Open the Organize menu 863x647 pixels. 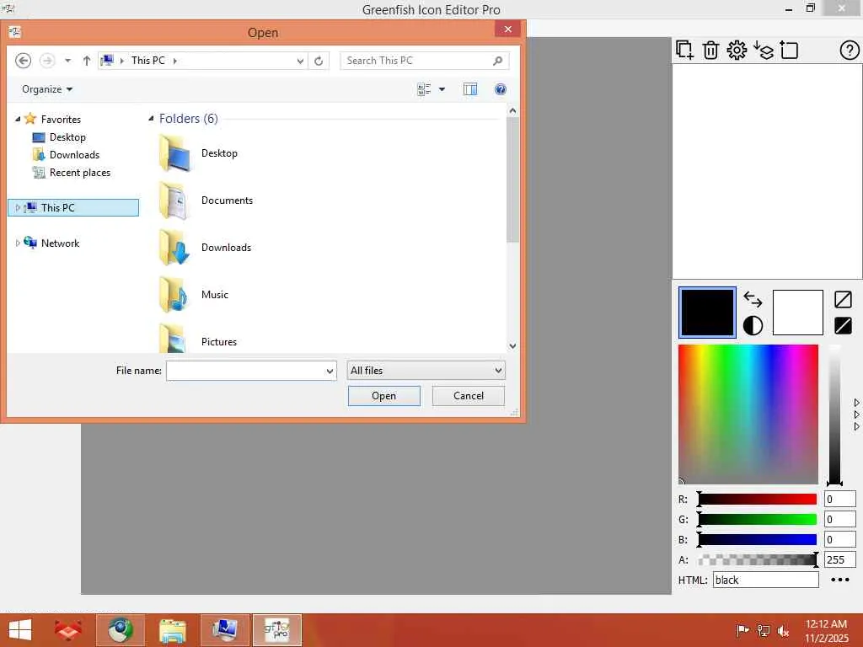[x=47, y=89]
